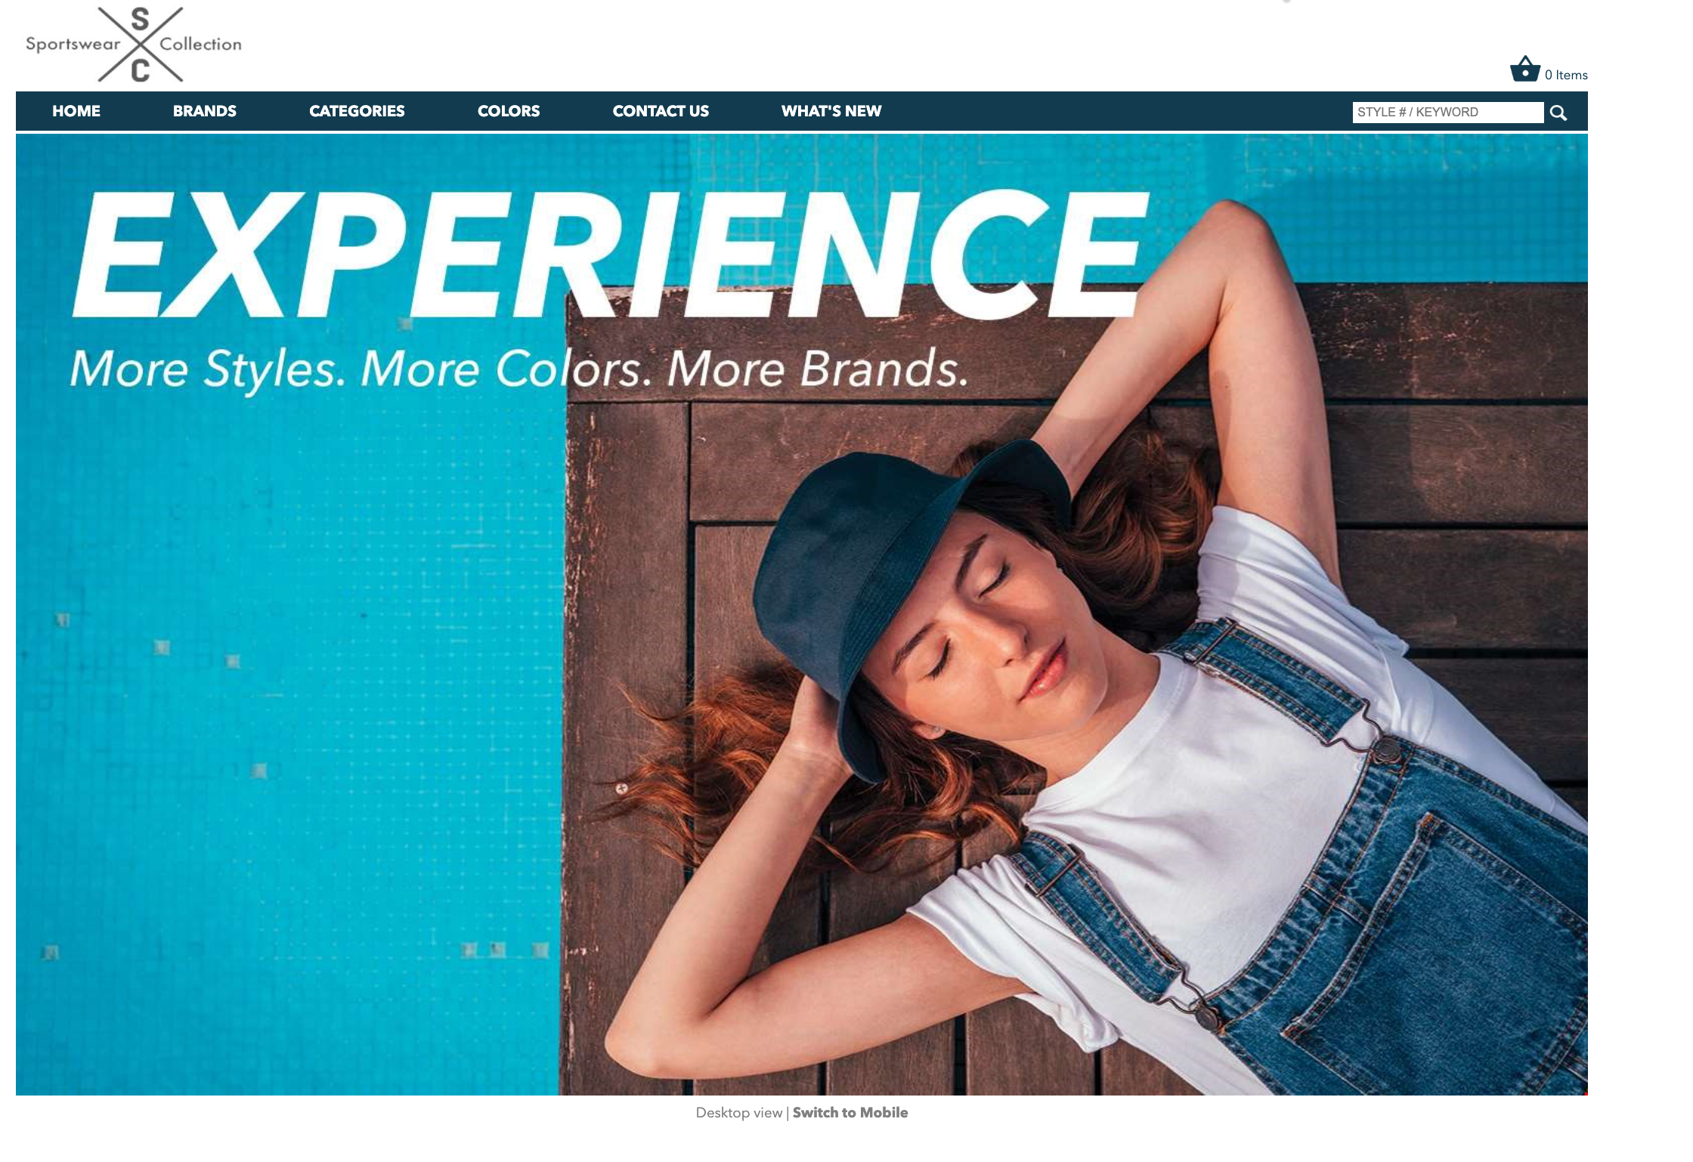This screenshot has height=1162, width=1693.
Task: Click the magnifying glass search icon
Action: point(1558,113)
